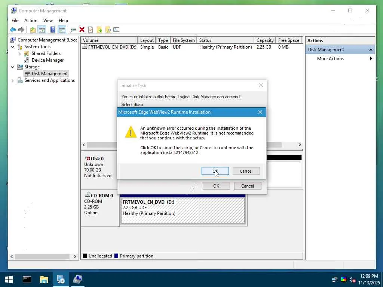Sort by the Volume column header
Image resolution: width=383 pixels, height=287 pixels.
(110, 40)
